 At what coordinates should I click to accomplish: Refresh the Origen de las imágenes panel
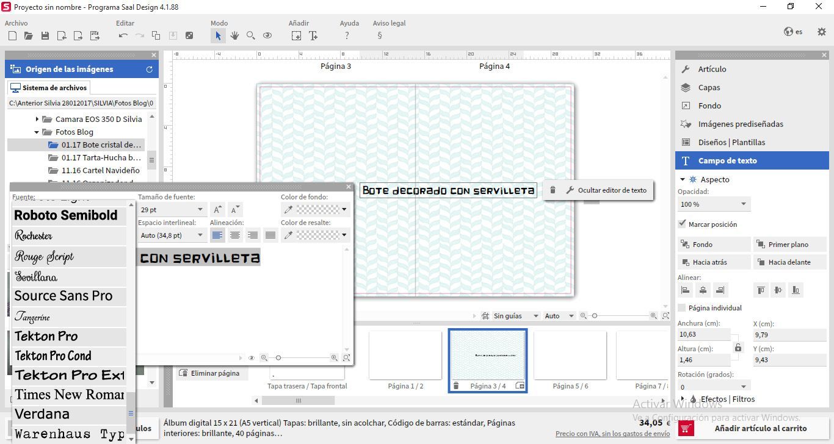tap(149, 70)
